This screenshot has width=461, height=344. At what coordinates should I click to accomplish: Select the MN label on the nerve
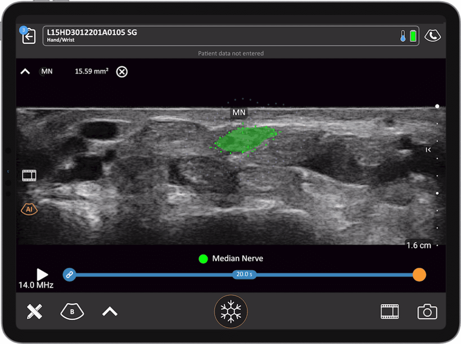(239, 112)
